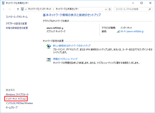The height and width of the screenshot is (113, 155).
Task: Click 新しい接続またはネットワークのセットアップ link
Action: click(x=72, y=46)
